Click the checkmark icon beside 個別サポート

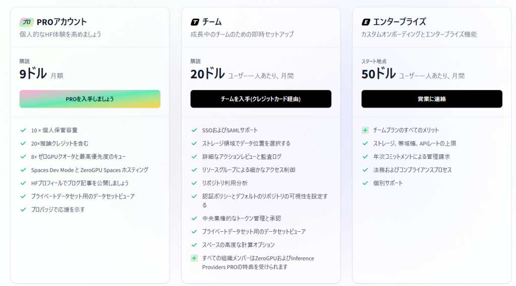[x=365, y=183]
